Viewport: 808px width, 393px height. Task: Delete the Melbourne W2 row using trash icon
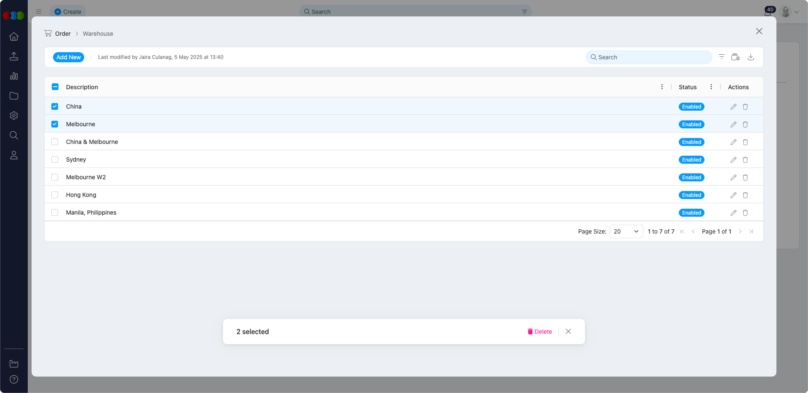pyautogui.click(x=745, y=178)
